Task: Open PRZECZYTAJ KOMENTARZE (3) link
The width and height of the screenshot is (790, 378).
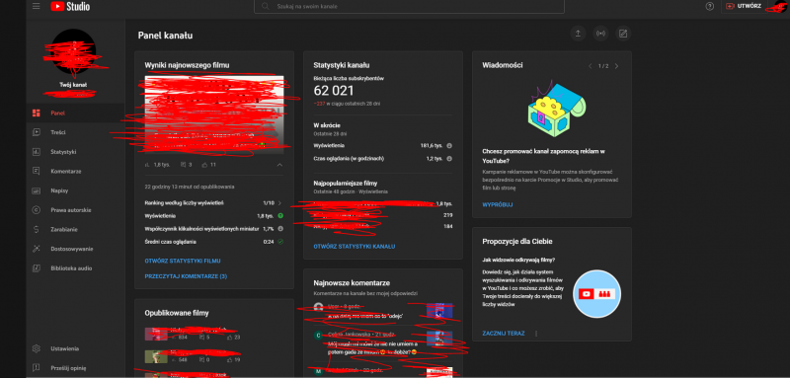Action: pyautogui.click(x=186, y=276)
